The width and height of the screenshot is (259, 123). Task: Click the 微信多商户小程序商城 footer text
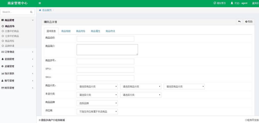click(x=53, y=120)
